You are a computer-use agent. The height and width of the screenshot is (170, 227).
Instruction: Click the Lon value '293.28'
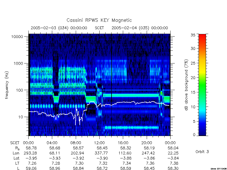point(30,153)
